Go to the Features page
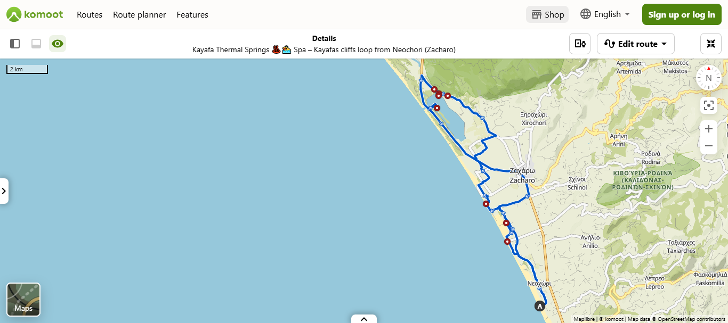The image size is (728, 323). coord(192,14)
